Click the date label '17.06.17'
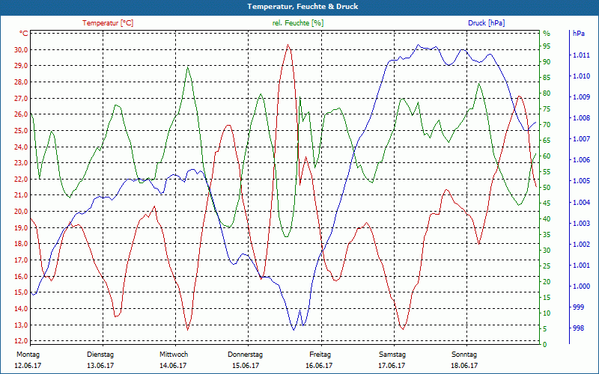 pos(392,366)
